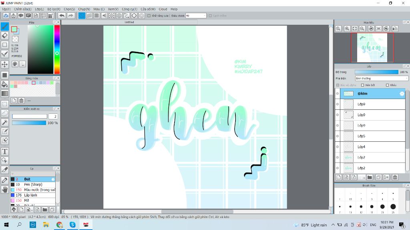
Task: Open the layer add-type dropdown arrow
Action: click(x=362, y=177)
